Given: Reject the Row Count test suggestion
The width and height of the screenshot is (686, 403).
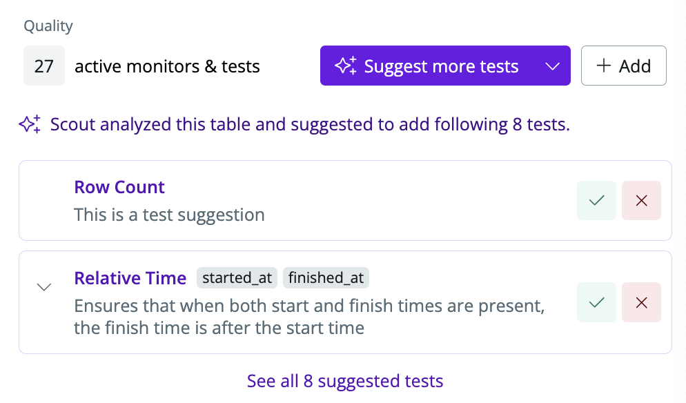Looking at the screenshot, I should pos(641,200).
